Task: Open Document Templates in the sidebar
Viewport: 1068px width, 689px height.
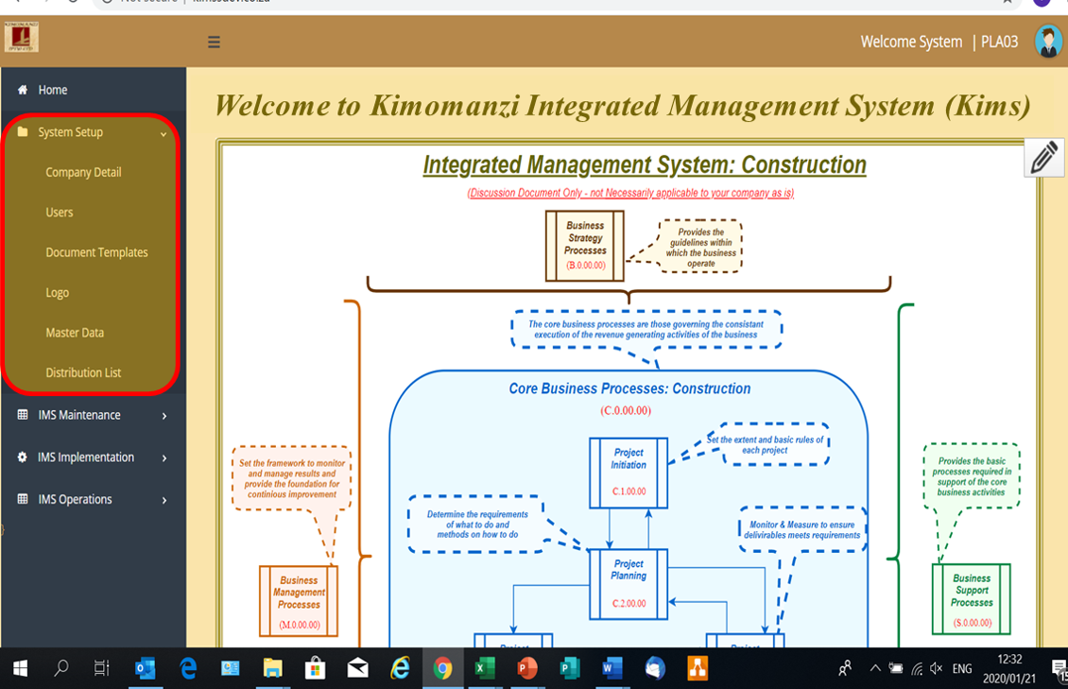Action: coord(96,252)
